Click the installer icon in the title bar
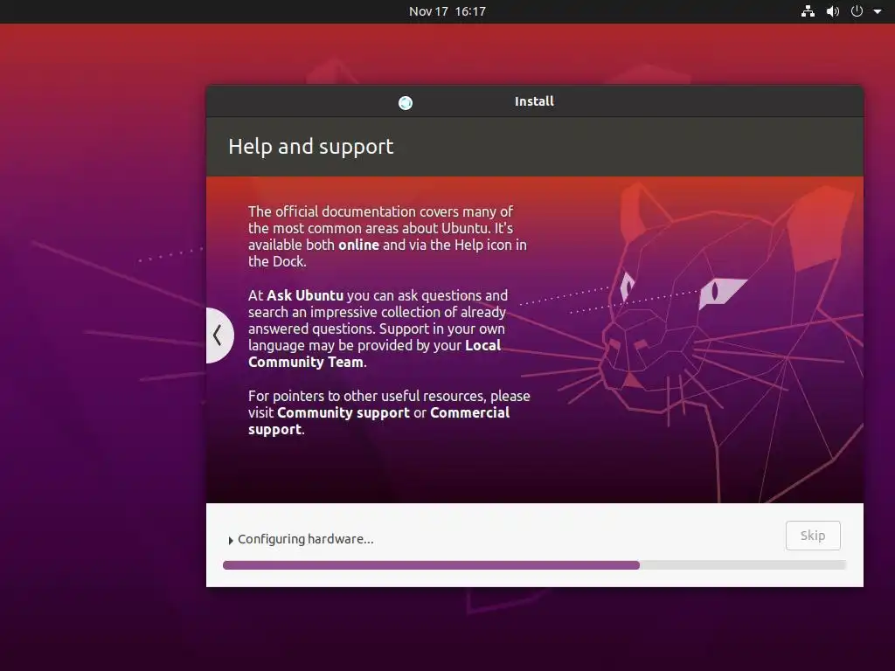This screenshot has width=895, height=671. click(x=406, y=103)
